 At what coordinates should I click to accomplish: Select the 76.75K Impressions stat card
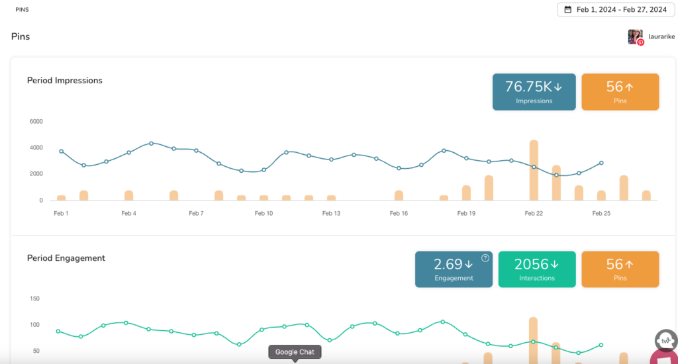tap(534, 92)
